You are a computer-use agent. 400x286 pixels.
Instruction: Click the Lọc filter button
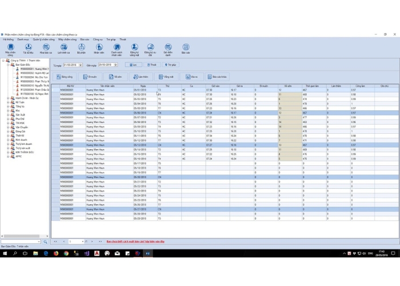(x=133, y=65)
